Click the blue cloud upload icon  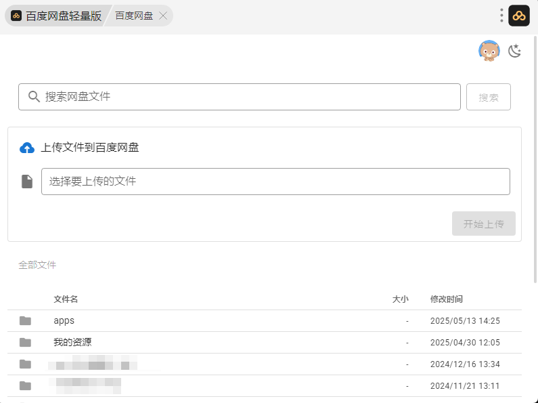click(27, 148)
